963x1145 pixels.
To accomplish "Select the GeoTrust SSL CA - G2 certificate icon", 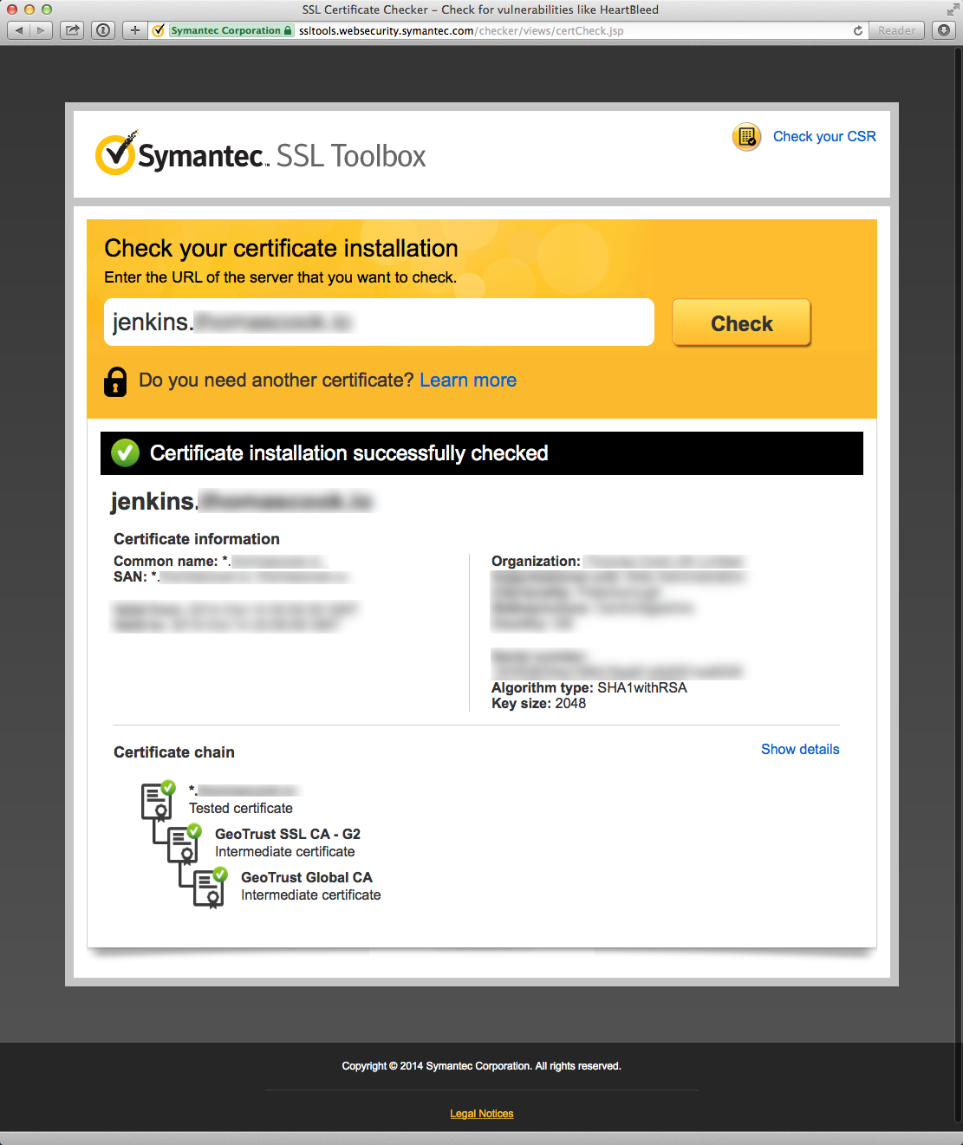I will click(x=185, y=843).
